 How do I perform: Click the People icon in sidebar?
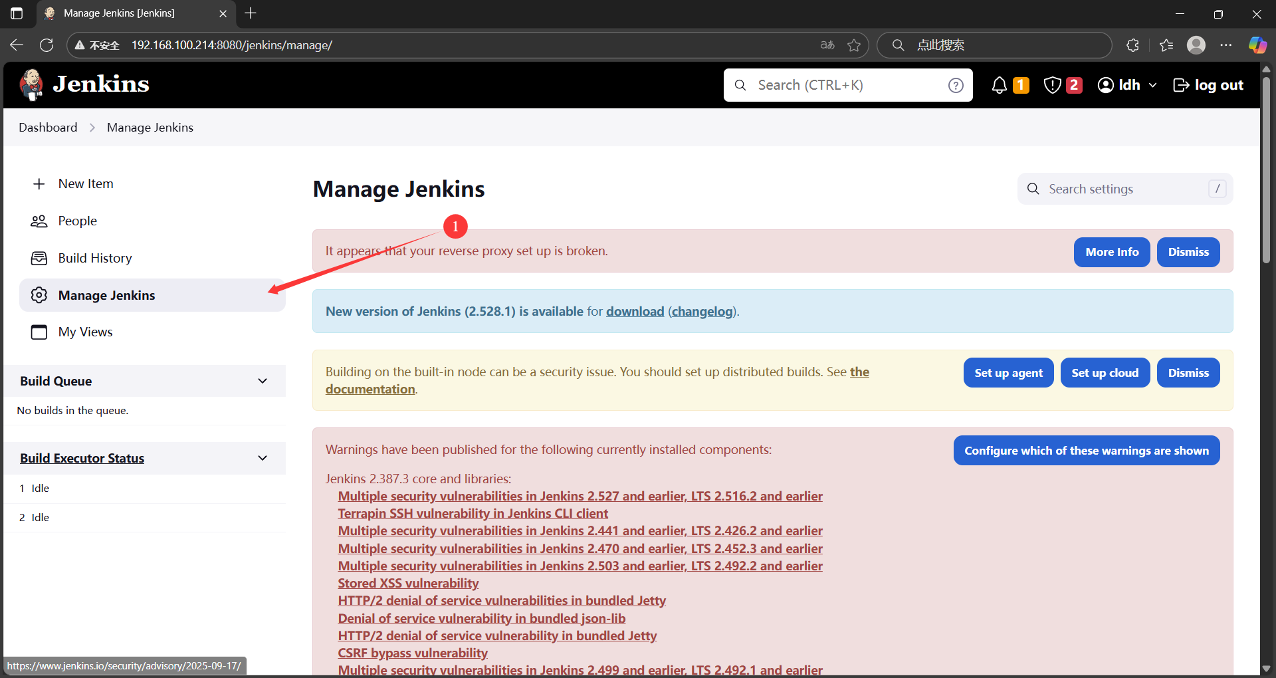tap(39, 221)
